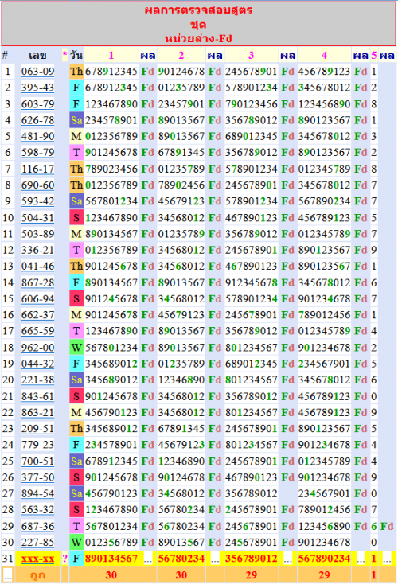
Task: Click the 962-00 number link
Action: coord(37,348)
